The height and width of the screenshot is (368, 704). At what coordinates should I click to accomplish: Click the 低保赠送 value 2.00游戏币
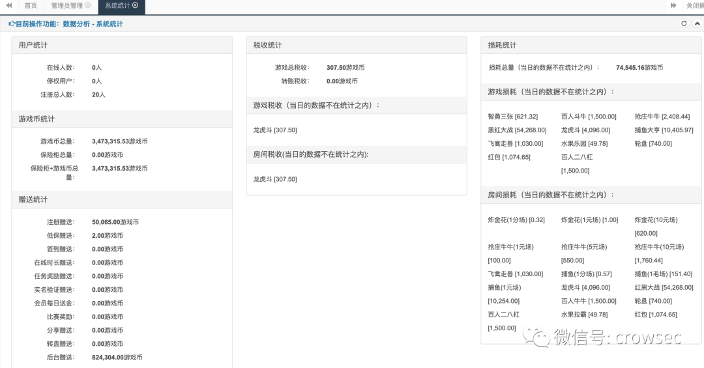click(x=108, y=236)
